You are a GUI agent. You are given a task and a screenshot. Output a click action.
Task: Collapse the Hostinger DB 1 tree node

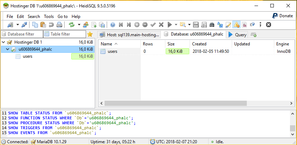(x=4, y=42)
